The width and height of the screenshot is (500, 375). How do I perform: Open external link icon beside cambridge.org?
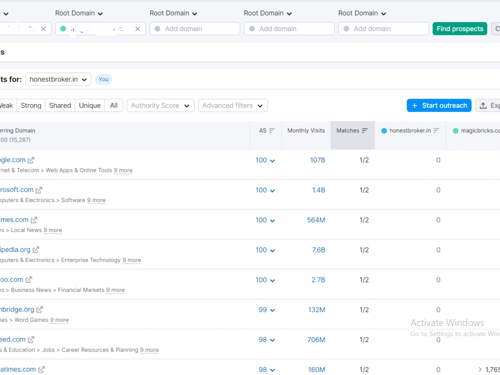[39, 309]
